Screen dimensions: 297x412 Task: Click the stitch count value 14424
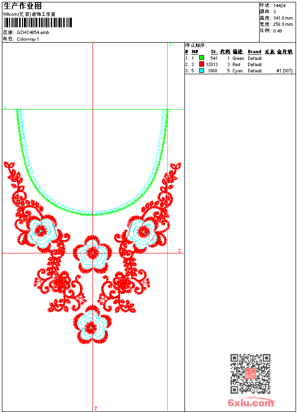point(279,6)
